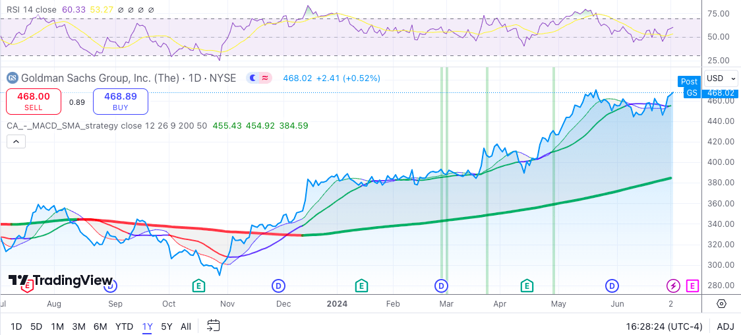The width and height of the screenshot is (741, 335).
Task: Click the green earnings E marker in October
Action: (198, 286)
